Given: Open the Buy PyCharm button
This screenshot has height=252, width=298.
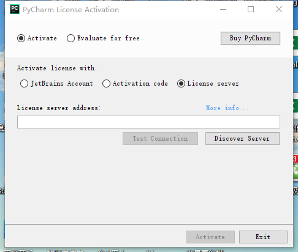Looking at the screenshot, I should click(250, 38).
